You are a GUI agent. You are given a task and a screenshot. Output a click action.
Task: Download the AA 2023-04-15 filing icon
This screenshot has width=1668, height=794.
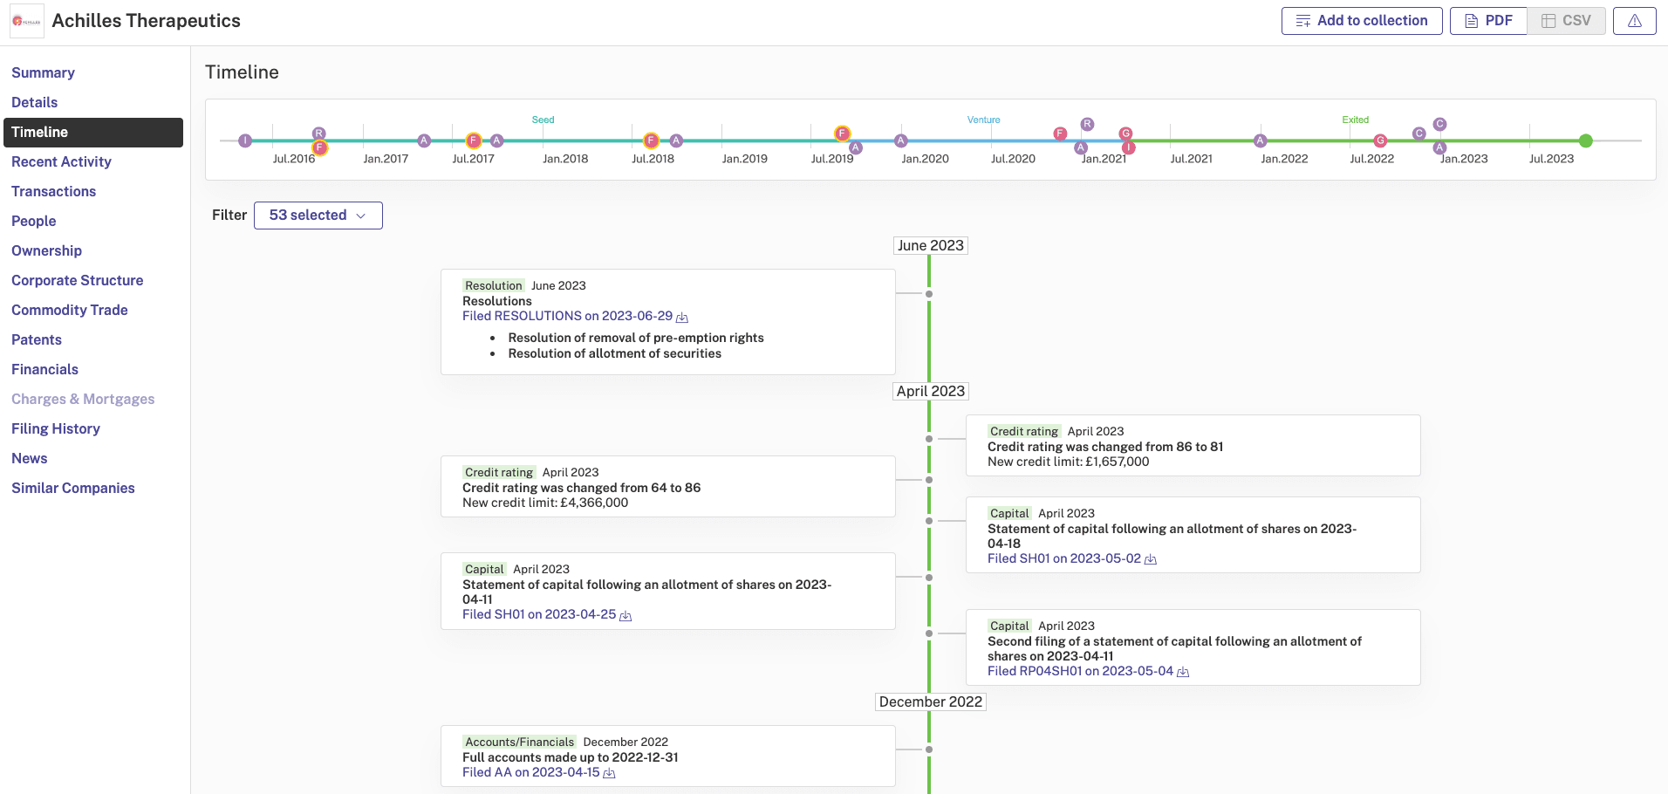point(609,773)
